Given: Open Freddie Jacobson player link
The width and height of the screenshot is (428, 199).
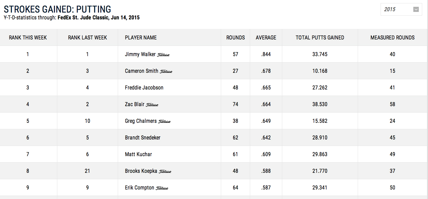Looking at the screenshot, I should [144, 88].
